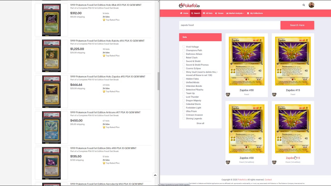The width and height of the screenshot is (331, 186).
Task: Click Top Rated Plus badge on Muk listing
Action: [x=111, y=20]
